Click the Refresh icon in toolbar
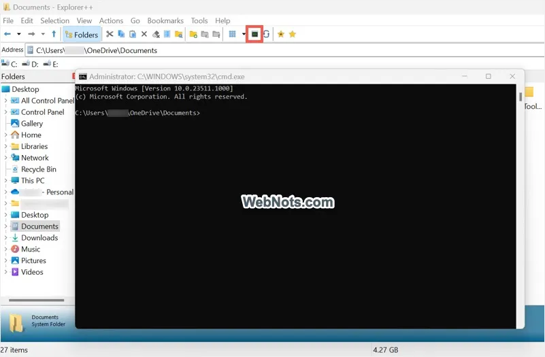Viewport: 545px width, 357px height. click(x=267, y=34)
